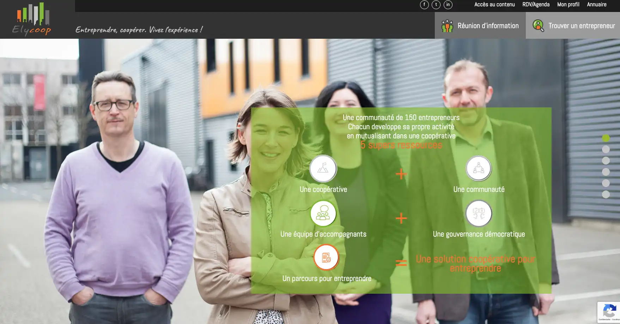Viewport: 620px width, 324px height.
Task: Click the 5 supers ressources heading
Action: [401, 145]
